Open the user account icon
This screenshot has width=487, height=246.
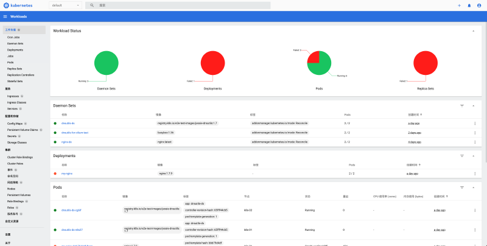(x=478, y=5)
